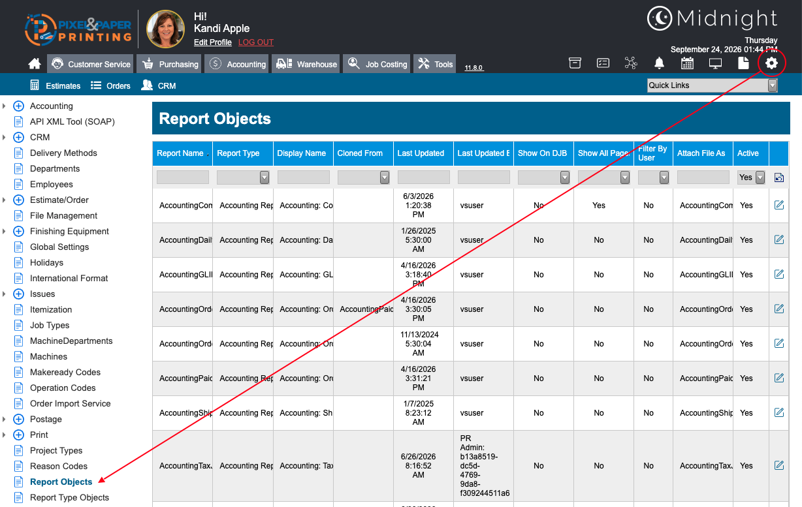Open the calendar icon in top toolbar
This screenshot has width=802, height=507.
point(687,63)
